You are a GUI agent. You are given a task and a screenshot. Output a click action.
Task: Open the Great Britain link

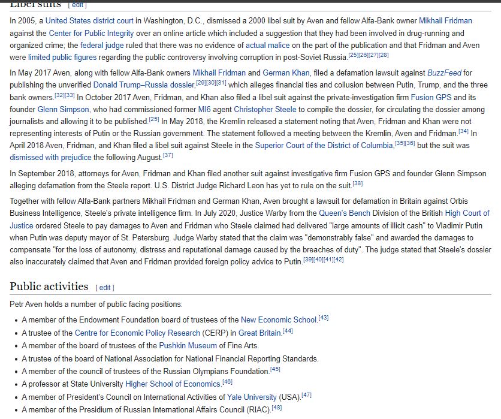point(259,333)
